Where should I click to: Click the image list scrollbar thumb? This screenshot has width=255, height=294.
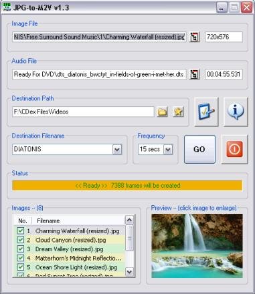(129, 238)
